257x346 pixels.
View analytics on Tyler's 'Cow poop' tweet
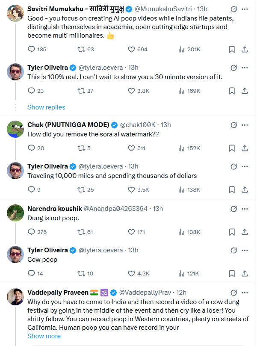181,273
